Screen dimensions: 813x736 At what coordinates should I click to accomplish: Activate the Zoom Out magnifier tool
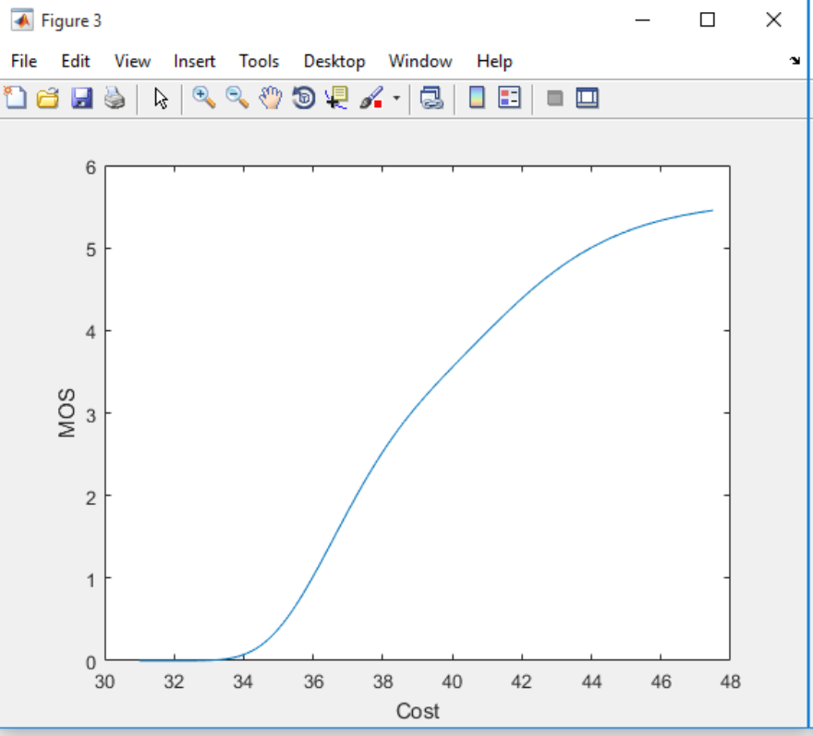click(x=237, y=98)
